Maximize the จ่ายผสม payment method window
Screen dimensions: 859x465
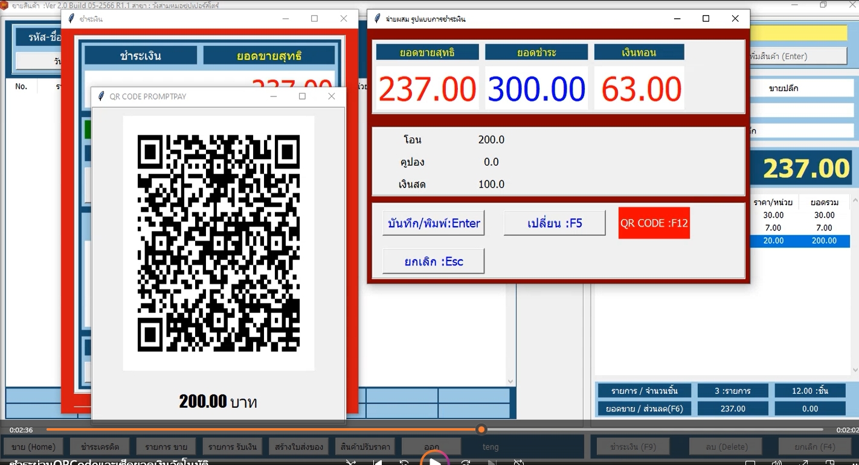pos(706,19)
